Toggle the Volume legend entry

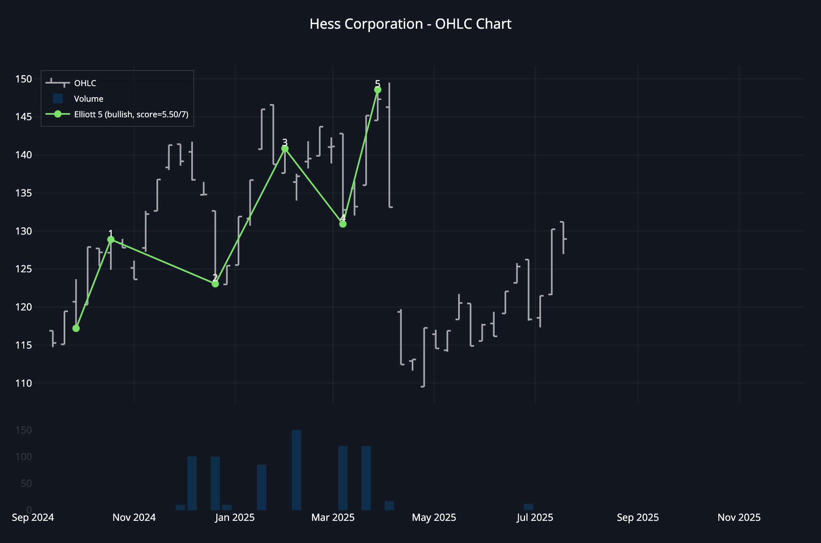pyautogui.click(x=88, y=99)
